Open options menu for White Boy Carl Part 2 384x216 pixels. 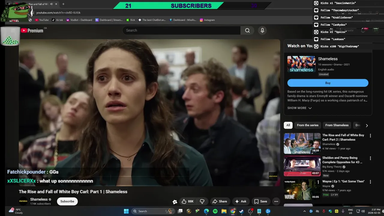click(x=370, y=136)
